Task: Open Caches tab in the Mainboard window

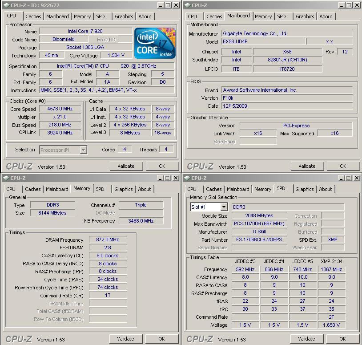Action: coord(214,16)
